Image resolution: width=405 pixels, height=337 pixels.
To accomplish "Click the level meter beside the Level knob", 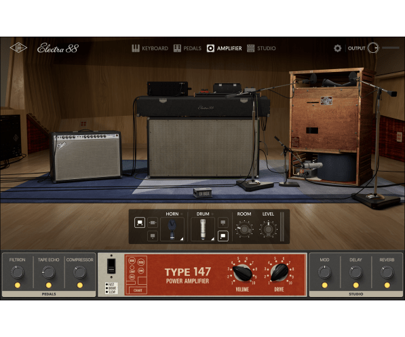I will coord(282,227).
